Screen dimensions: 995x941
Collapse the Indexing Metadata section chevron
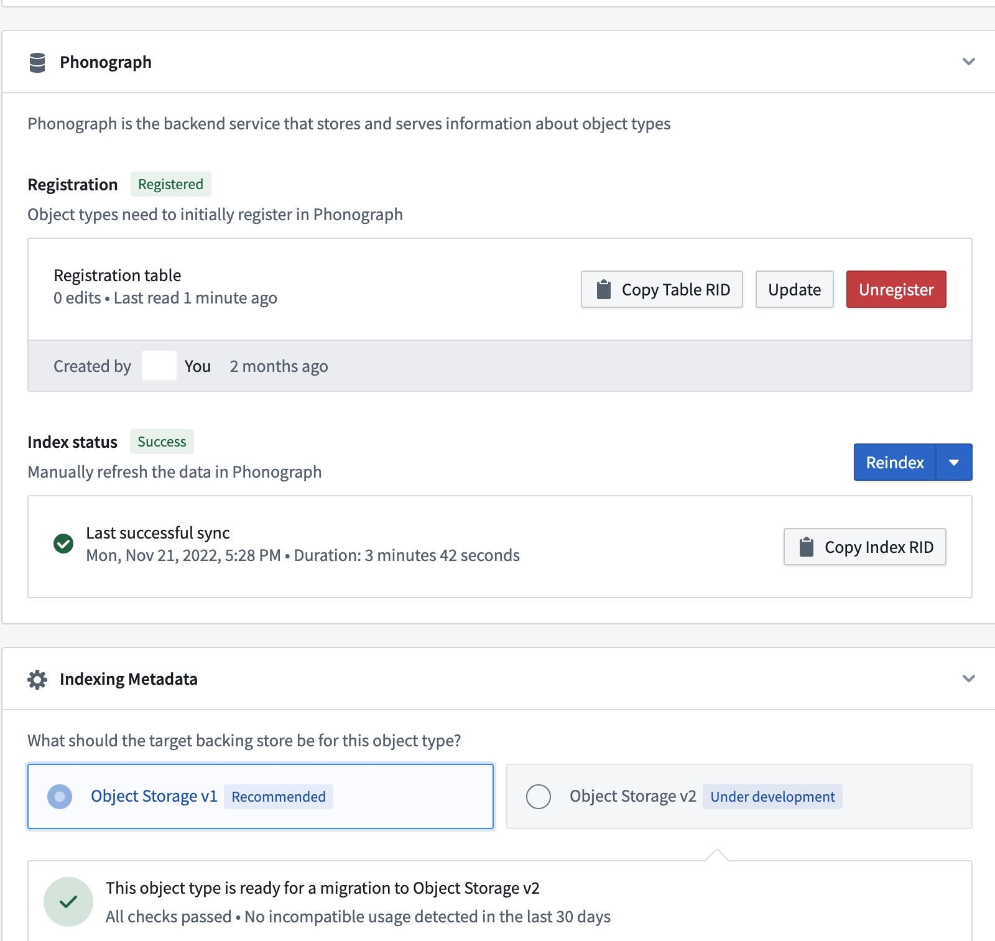pos(968,679)
